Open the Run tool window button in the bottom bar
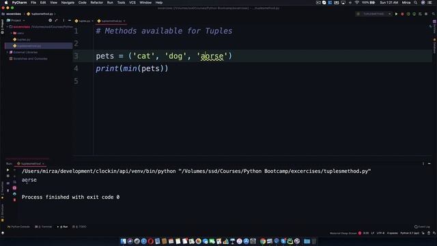The width and height of the screenshot is (437, 246). pyautogui.click(x=63, y=227)
